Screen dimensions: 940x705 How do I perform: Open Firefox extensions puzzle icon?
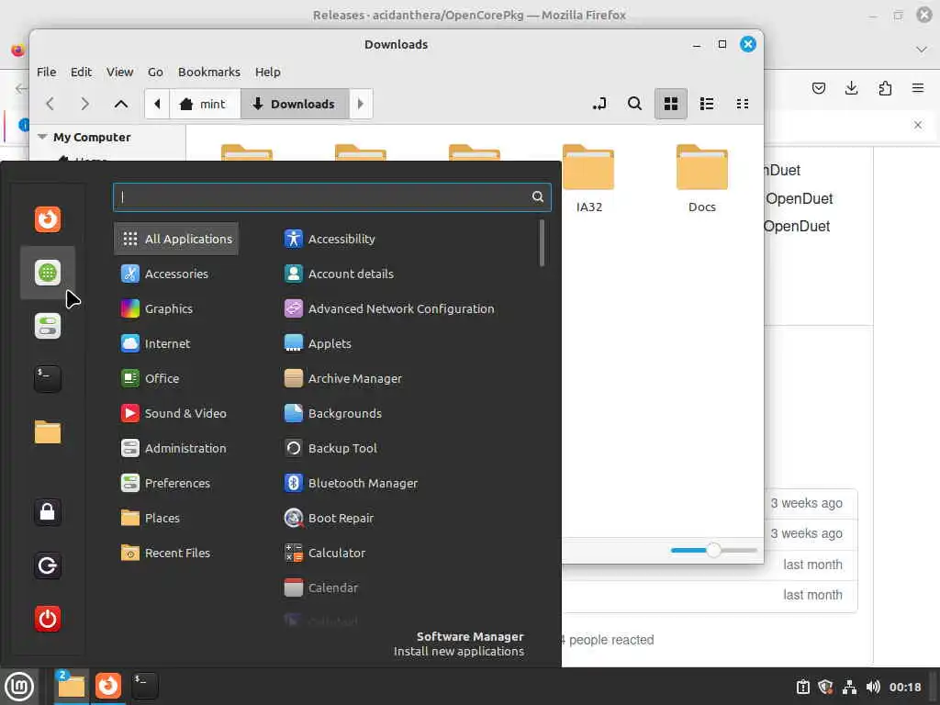coord(885,88)
